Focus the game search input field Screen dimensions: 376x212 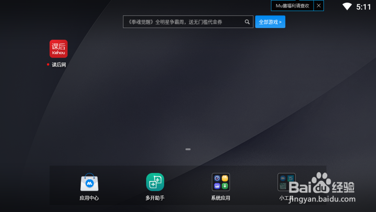pyautogui.click(x=188, y=22)
